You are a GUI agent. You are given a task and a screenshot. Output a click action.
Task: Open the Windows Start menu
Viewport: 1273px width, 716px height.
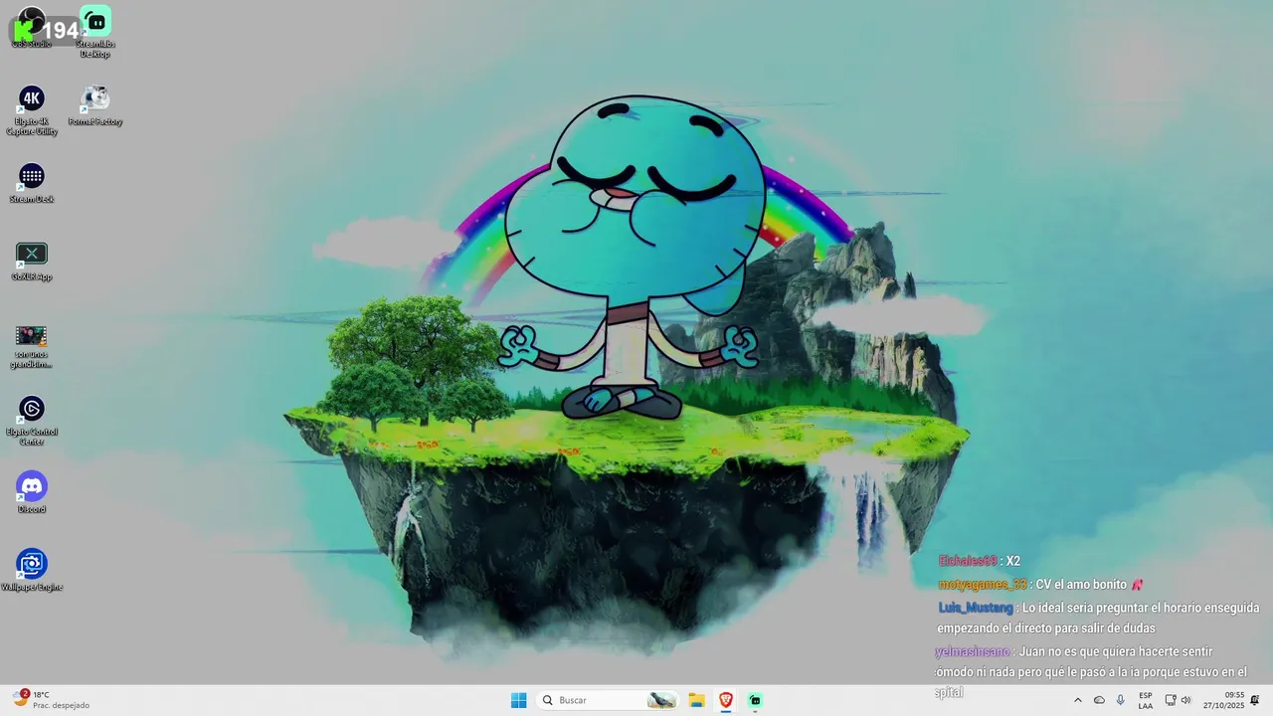point(518,700)
